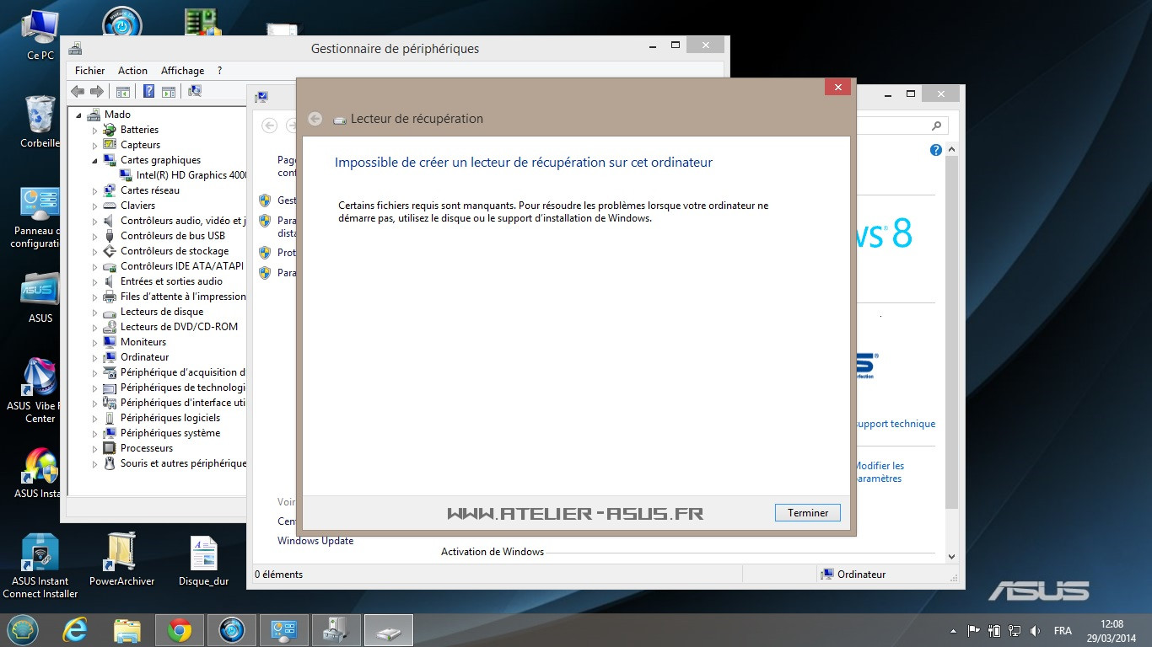Expand the Batteries category
Image resolution: width=1152 pixels, height=647 pixels.
click(x=94, y=131)
